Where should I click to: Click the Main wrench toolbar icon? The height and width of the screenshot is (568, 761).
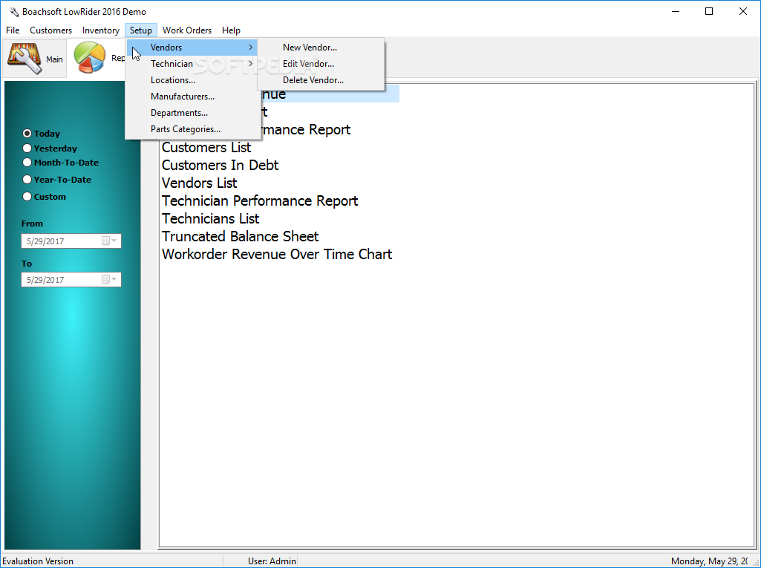[x=25, y=59]
